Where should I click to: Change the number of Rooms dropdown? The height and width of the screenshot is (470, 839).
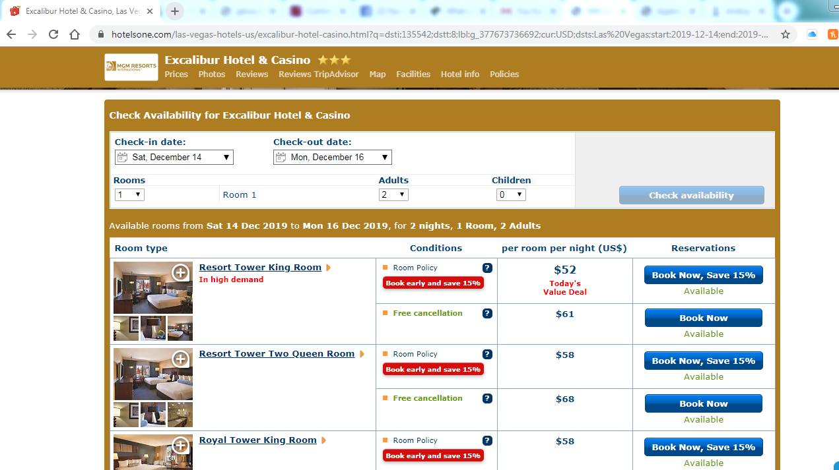click(x=129, y=195)
